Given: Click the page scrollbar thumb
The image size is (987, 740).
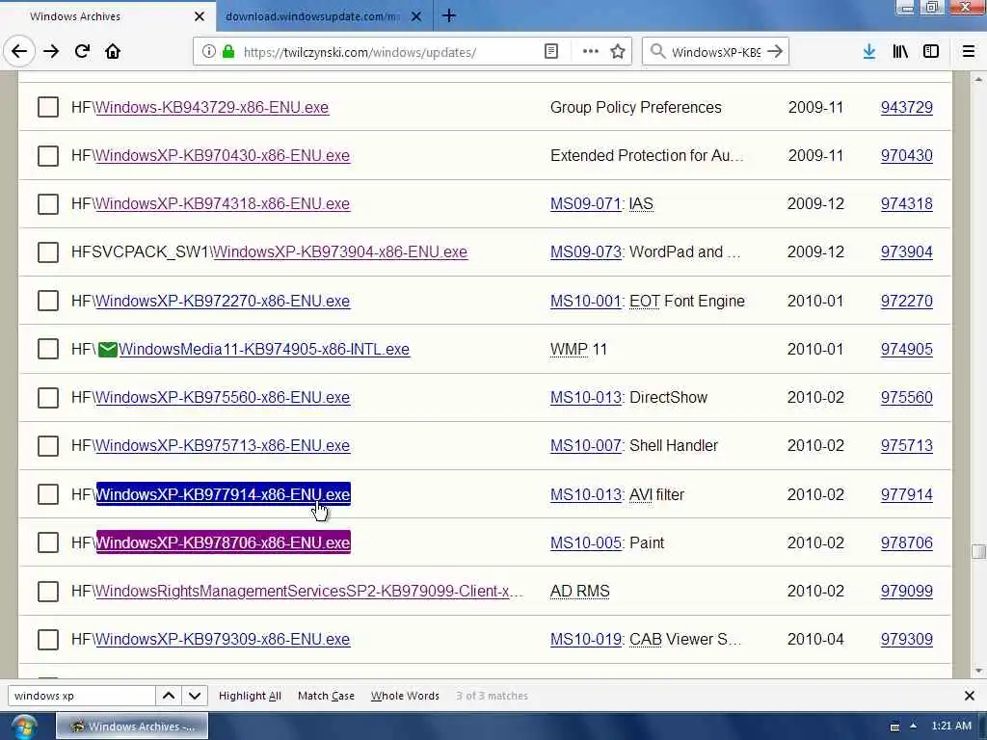Looking at the screenshot, I should coord(978,551).
